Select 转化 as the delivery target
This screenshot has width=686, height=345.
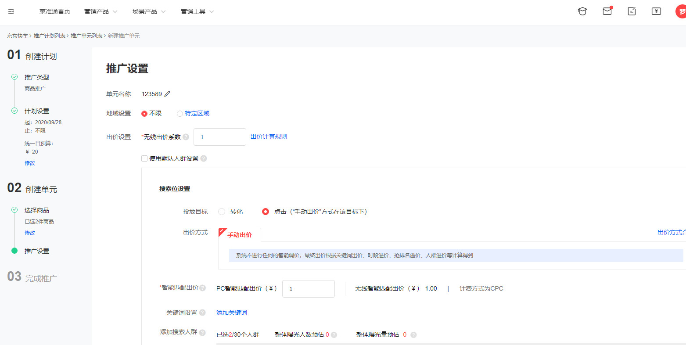222,212
